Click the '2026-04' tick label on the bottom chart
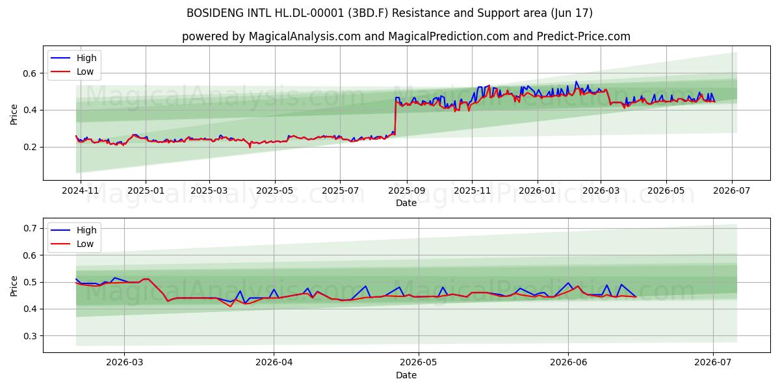The width and height of the screenshot is (780, 390). [x=274, y=364]
